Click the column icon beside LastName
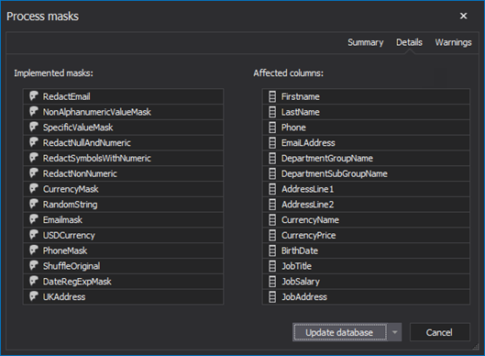 [x=272, y=112]
